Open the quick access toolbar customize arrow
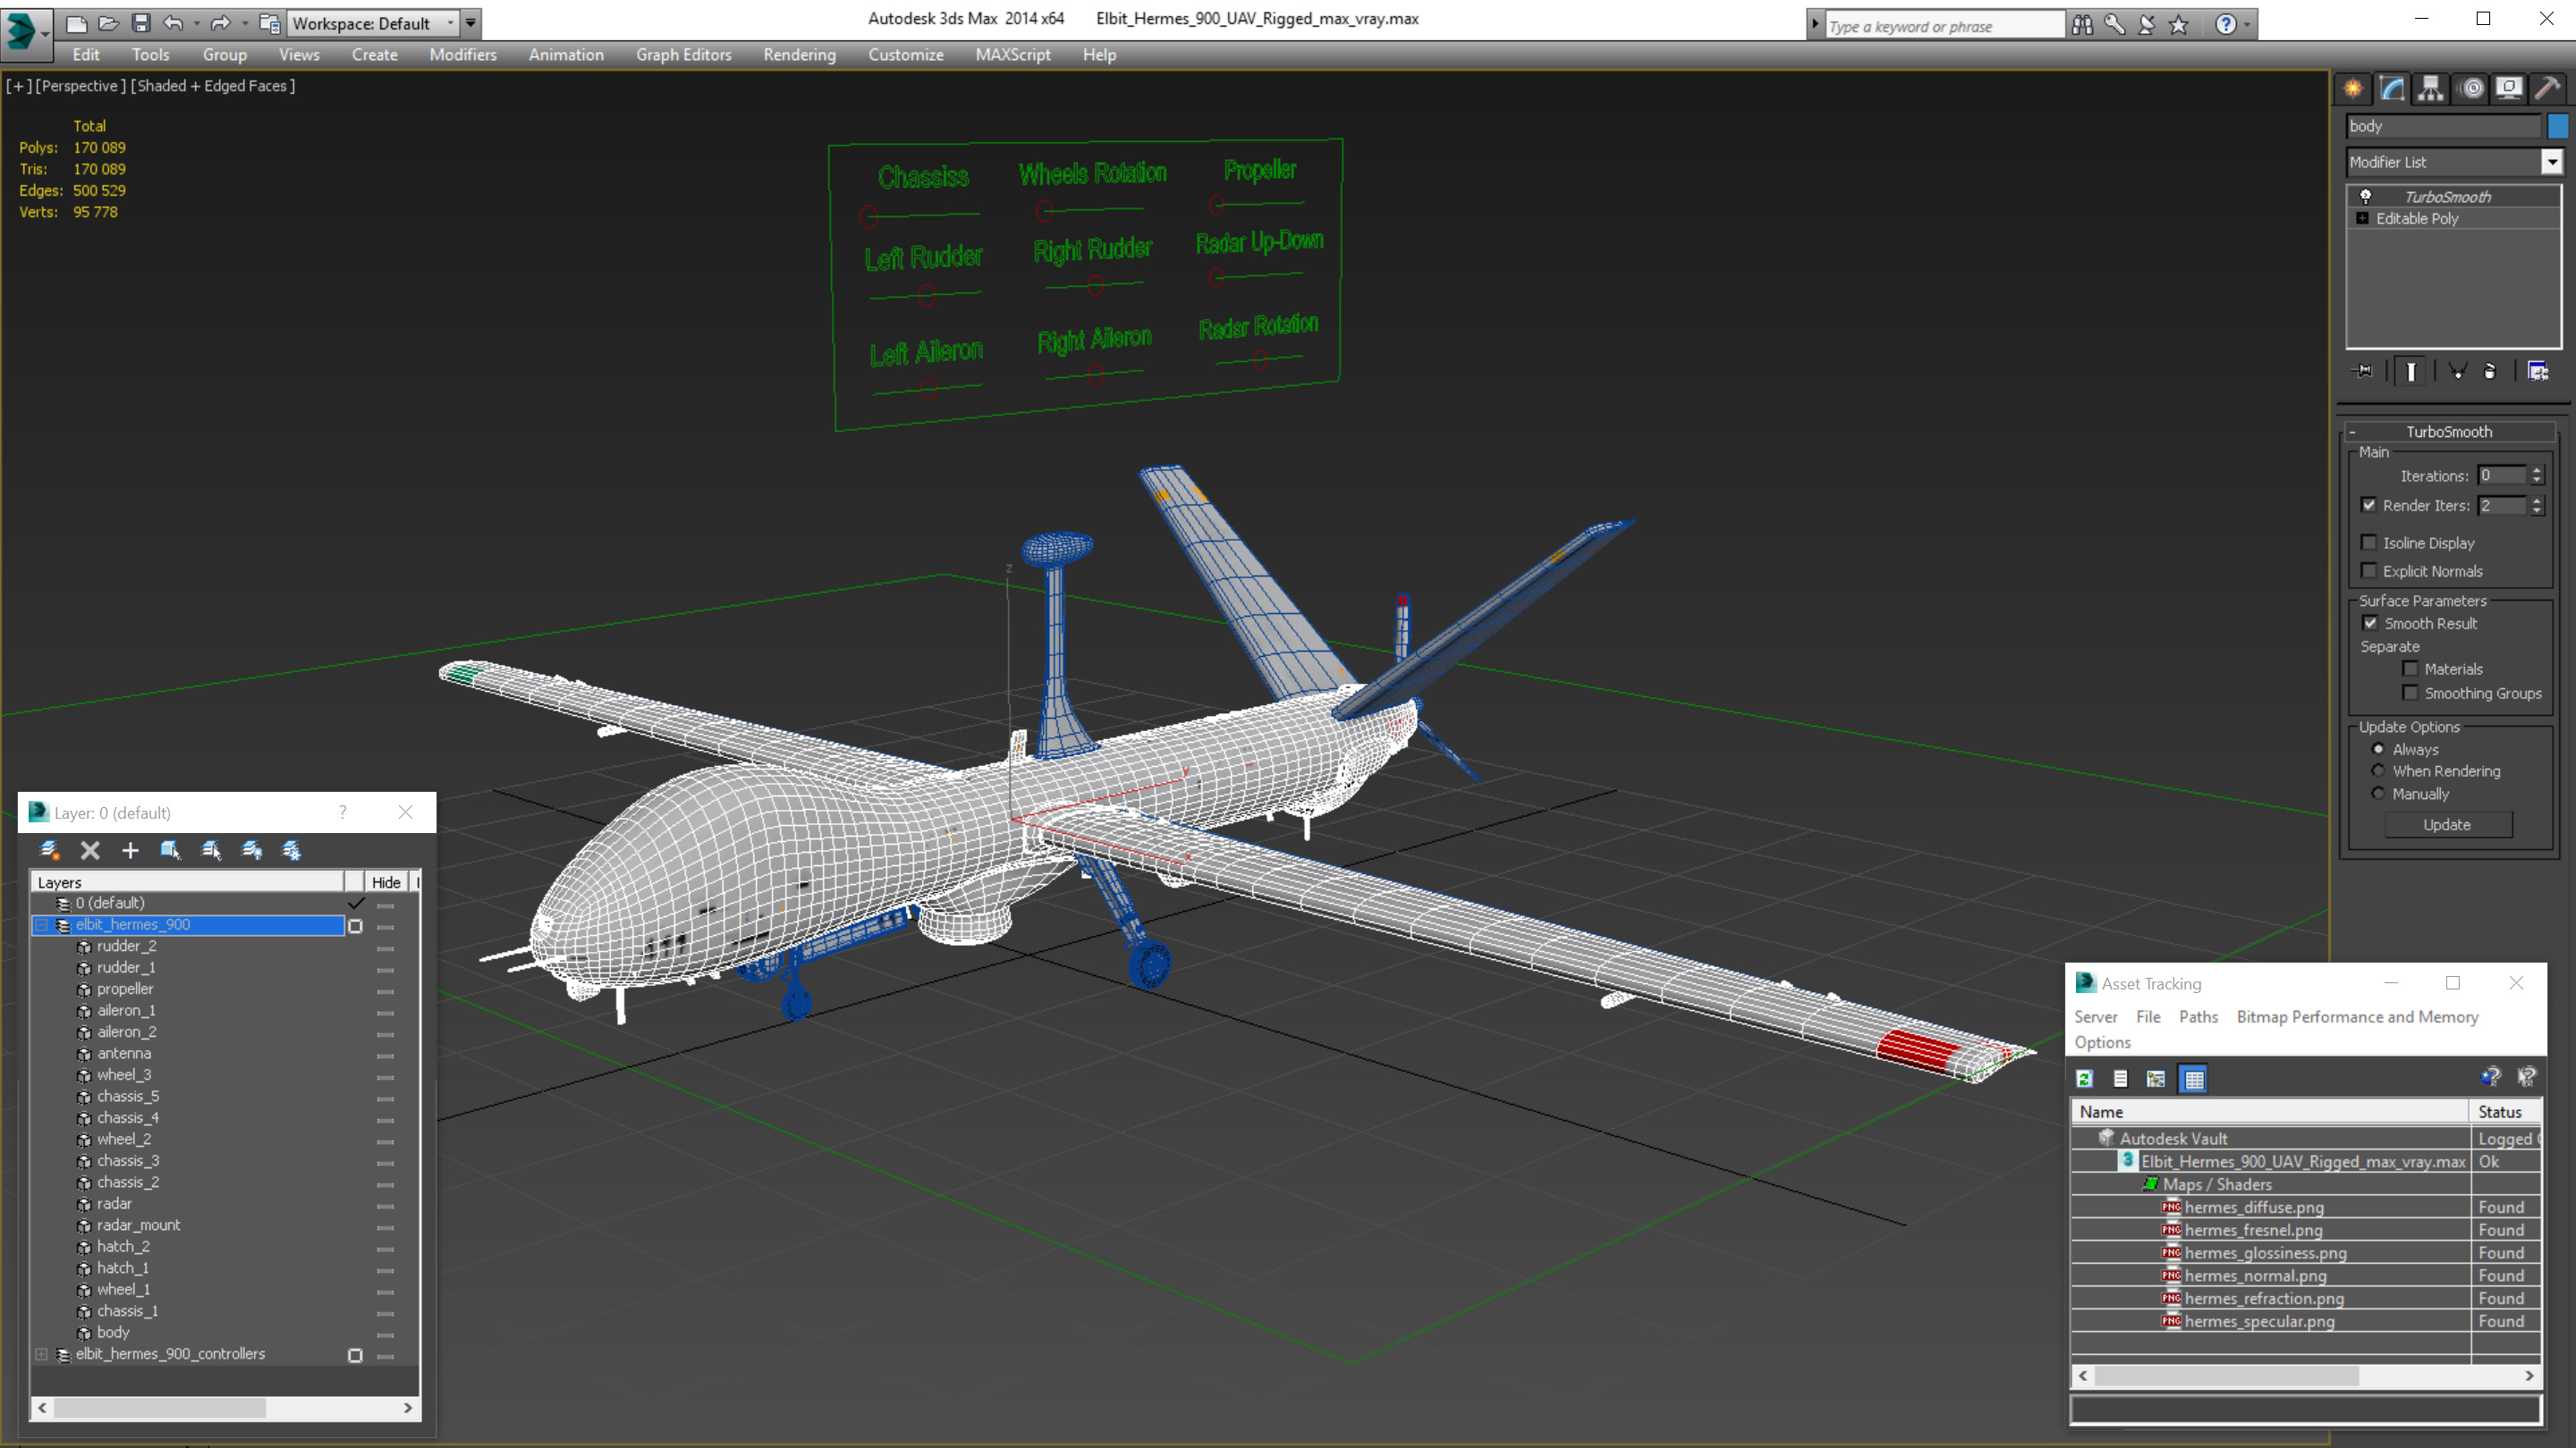 (470, 22)
